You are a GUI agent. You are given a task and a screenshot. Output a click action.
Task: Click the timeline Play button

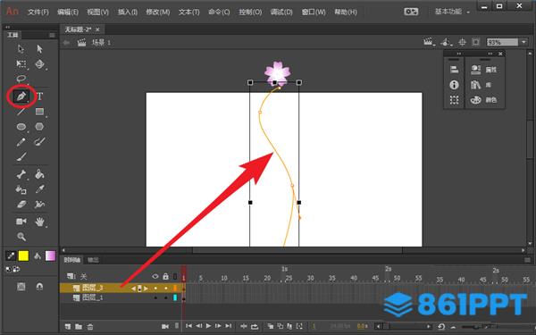pyautogui.click(x=208, y=326)
